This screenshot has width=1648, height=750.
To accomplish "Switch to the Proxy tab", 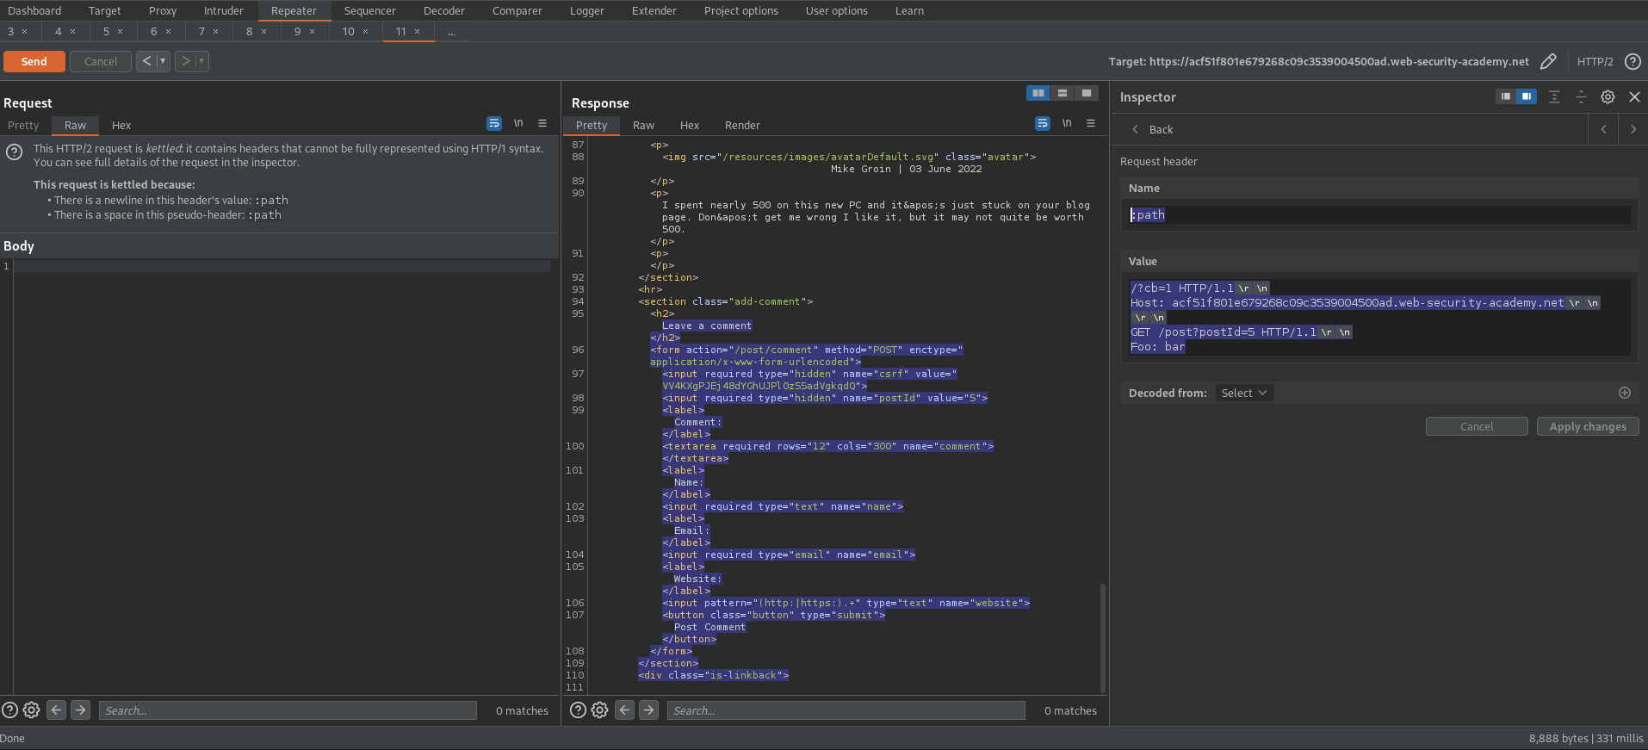I will [x=162, y=10].
